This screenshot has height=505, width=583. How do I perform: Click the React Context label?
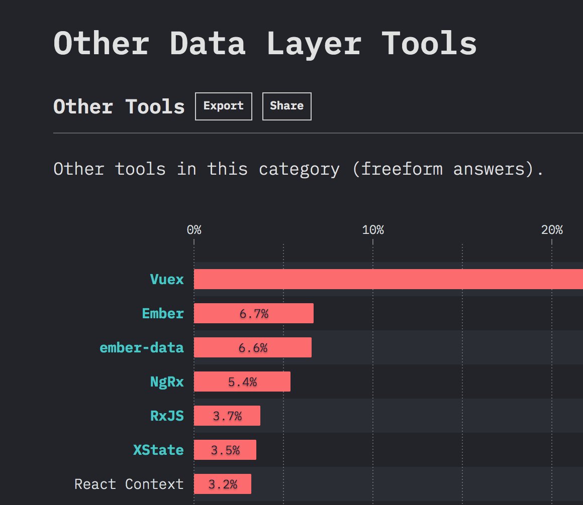(x=129, y=484)
